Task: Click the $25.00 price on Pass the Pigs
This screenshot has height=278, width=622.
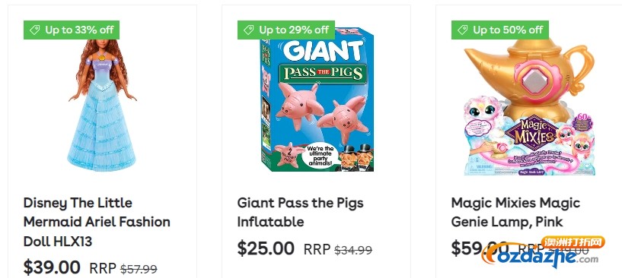Action: tap(266, 248)
